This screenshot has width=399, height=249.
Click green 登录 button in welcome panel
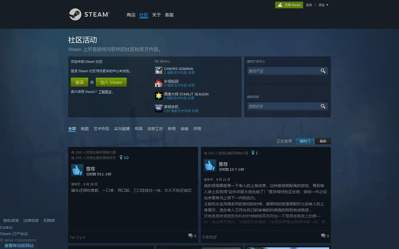tap(79, 82)
